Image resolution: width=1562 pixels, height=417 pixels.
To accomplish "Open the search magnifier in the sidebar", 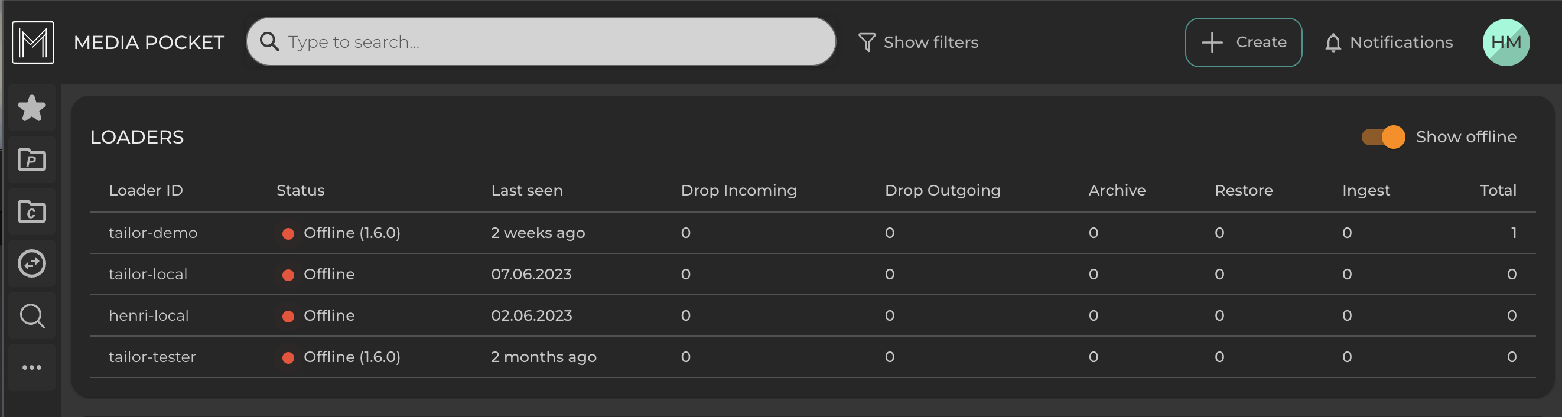I will 31,316.
